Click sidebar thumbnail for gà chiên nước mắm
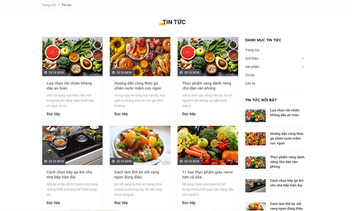The height and width of the screenshot is (211, 352). (x=255, y=139)
